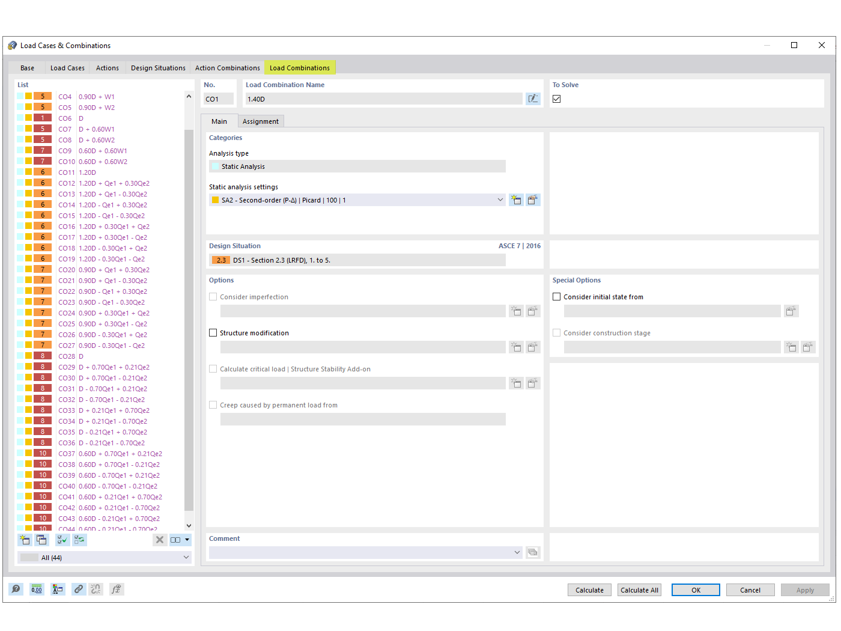The width and height of the screenshot is (841, 631).
Task: Click the DS1 - Section 2.3 (LRFD) design situation
Action: 357,260
